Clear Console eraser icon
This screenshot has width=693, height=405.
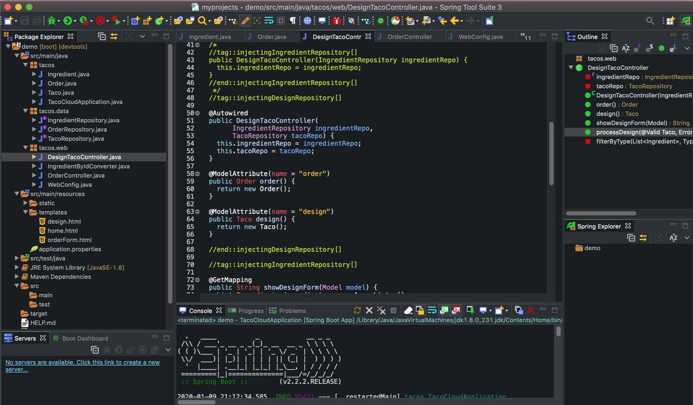(408, 310)
